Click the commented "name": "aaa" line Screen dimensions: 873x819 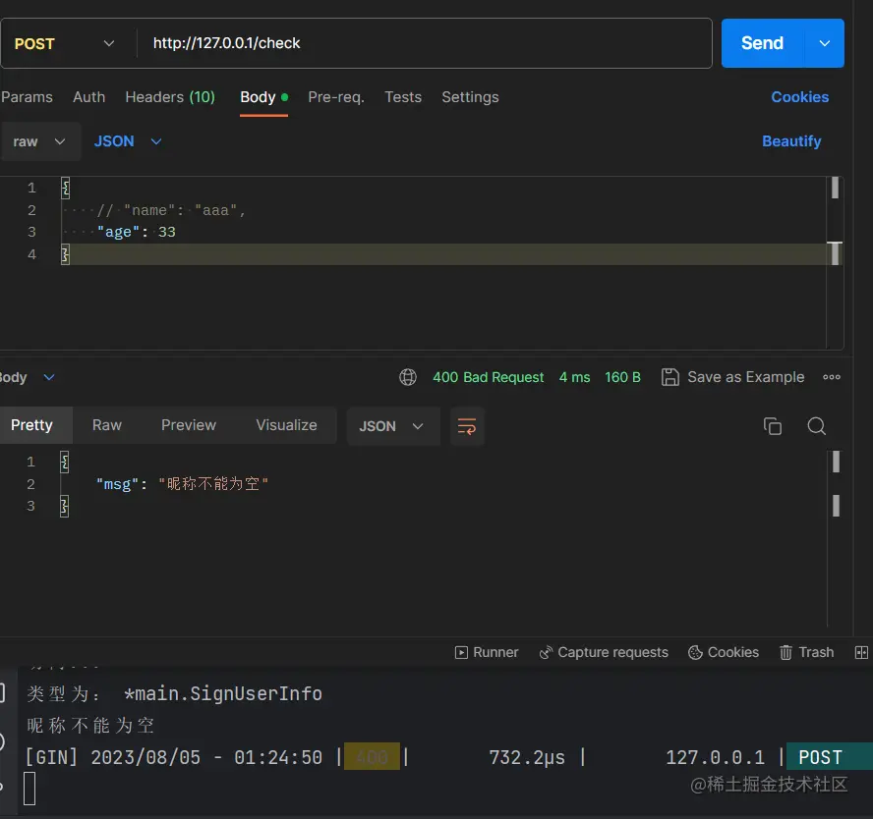tap(171, 210)
